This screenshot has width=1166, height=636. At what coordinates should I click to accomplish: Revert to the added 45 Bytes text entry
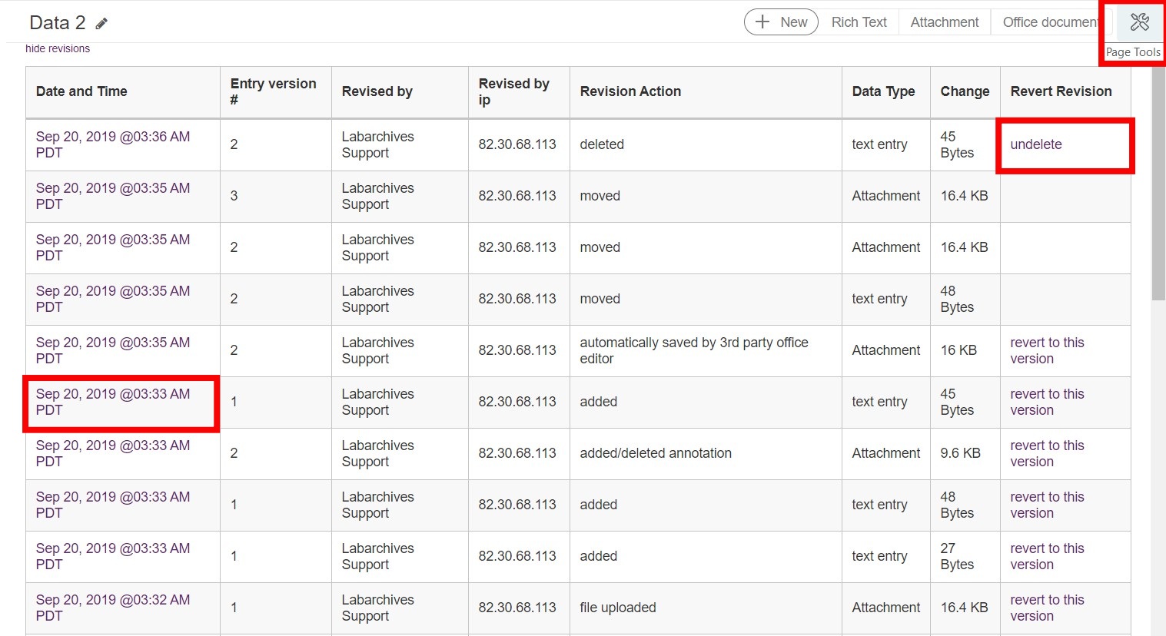1046,402
